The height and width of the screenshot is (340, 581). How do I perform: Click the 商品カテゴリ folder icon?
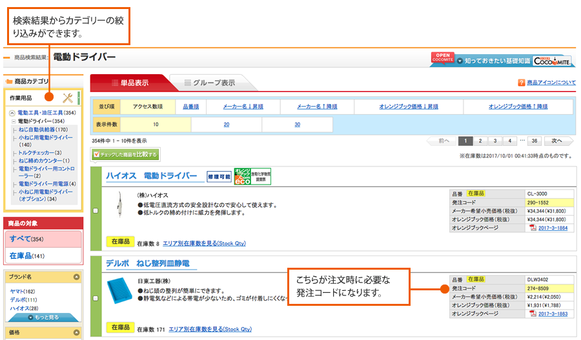coord(9,81)
